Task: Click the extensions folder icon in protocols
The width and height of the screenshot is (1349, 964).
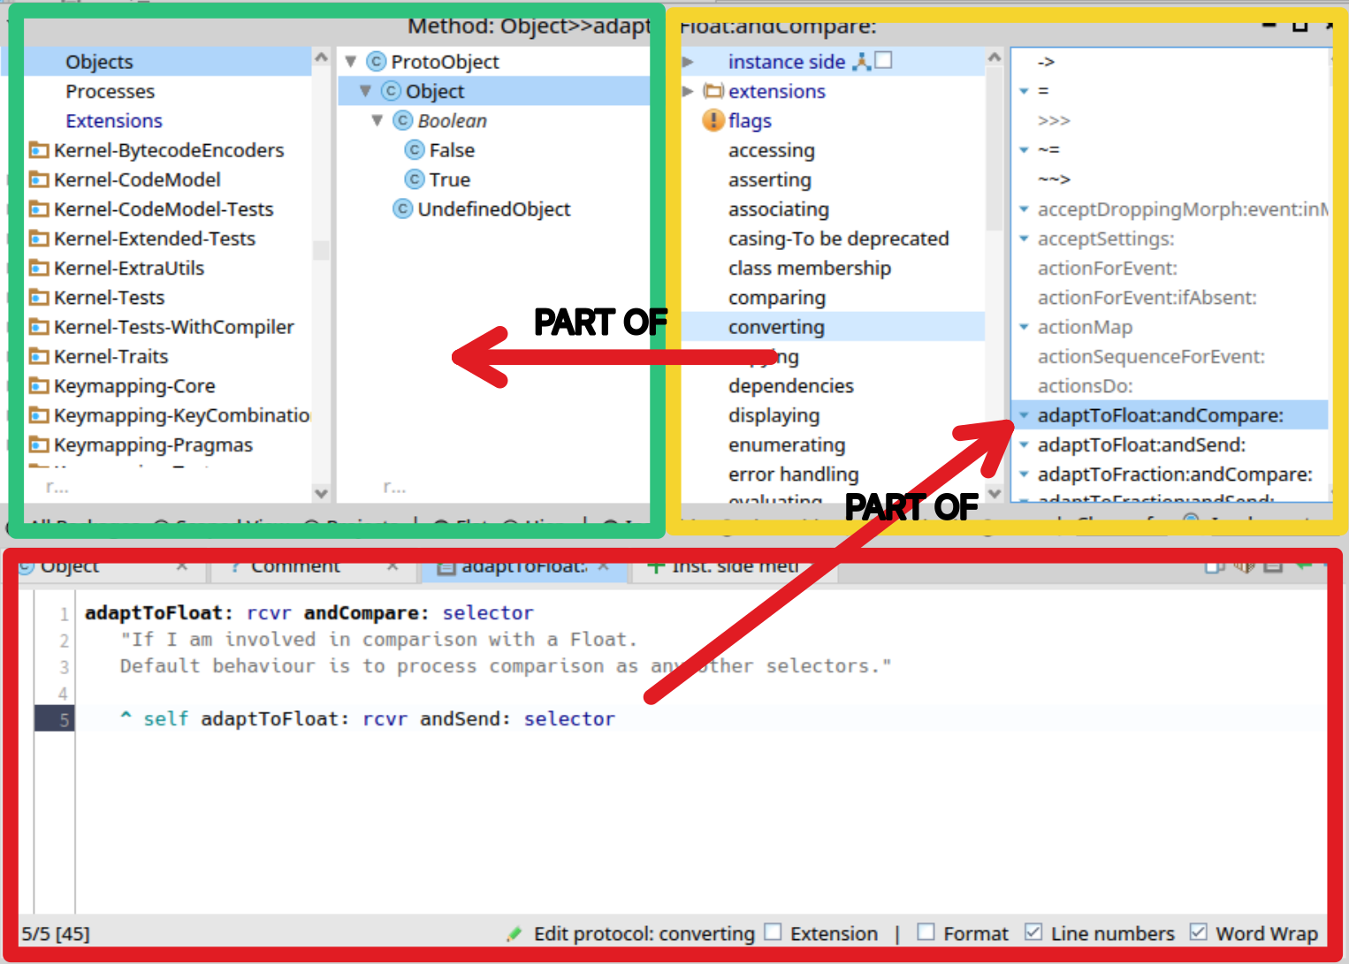Action: [x=713, y=91]
